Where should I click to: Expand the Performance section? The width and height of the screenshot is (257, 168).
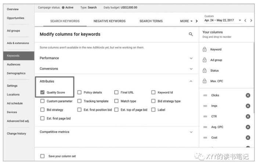(191, 58)
